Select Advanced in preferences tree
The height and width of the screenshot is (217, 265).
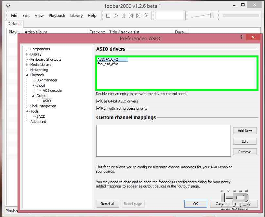(x=38, y=122)
